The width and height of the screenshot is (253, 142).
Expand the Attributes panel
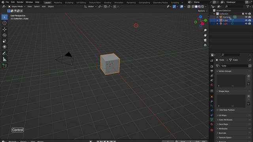click(217, 129)
